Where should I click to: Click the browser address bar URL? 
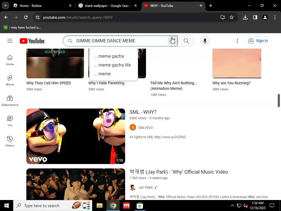78,17
